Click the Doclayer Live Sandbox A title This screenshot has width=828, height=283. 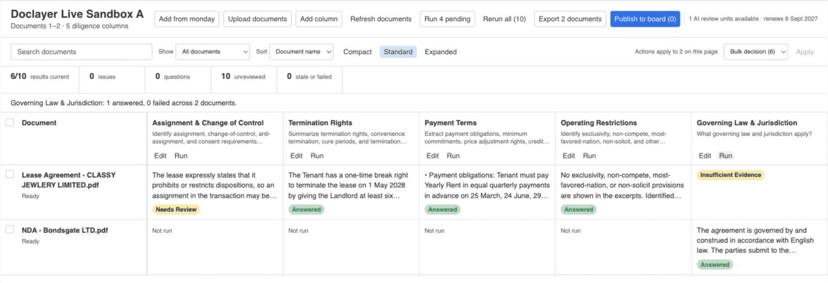pyautogui.click(x=77, y=14)
